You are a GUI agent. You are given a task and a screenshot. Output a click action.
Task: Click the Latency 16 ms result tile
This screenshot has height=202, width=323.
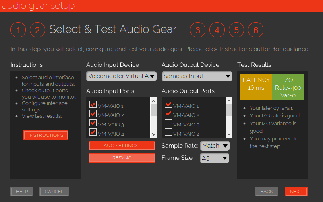256,84
